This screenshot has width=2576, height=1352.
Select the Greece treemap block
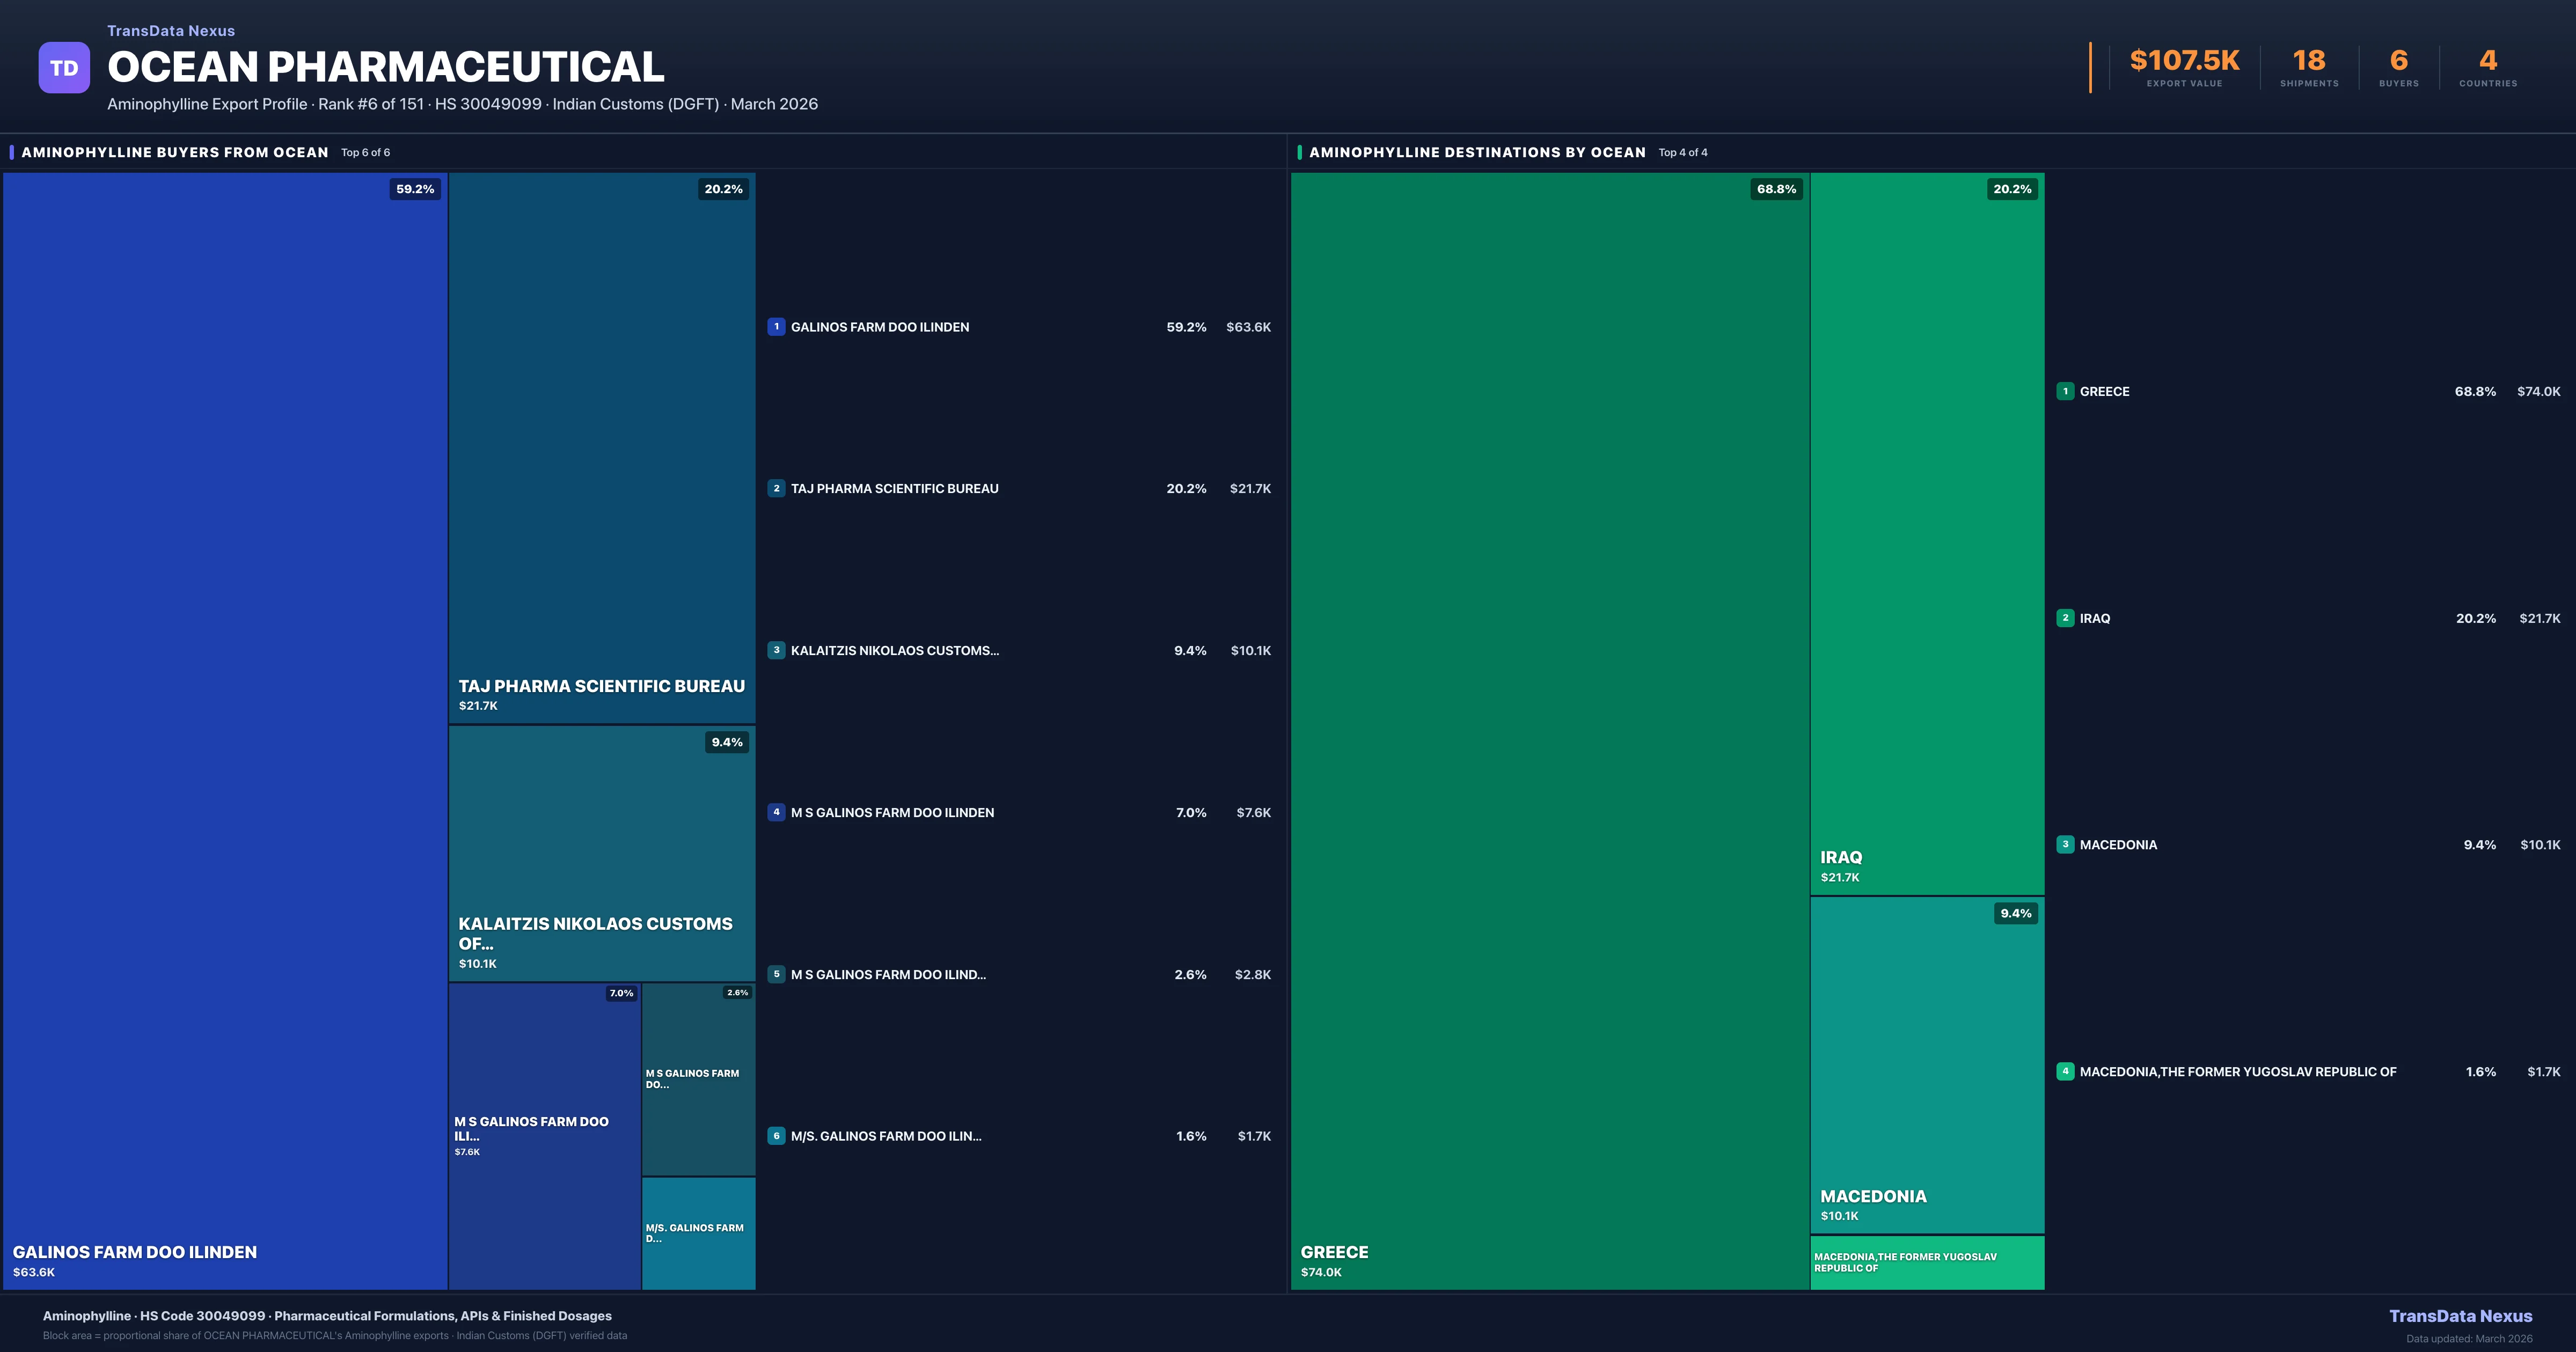pos(1549,730)
